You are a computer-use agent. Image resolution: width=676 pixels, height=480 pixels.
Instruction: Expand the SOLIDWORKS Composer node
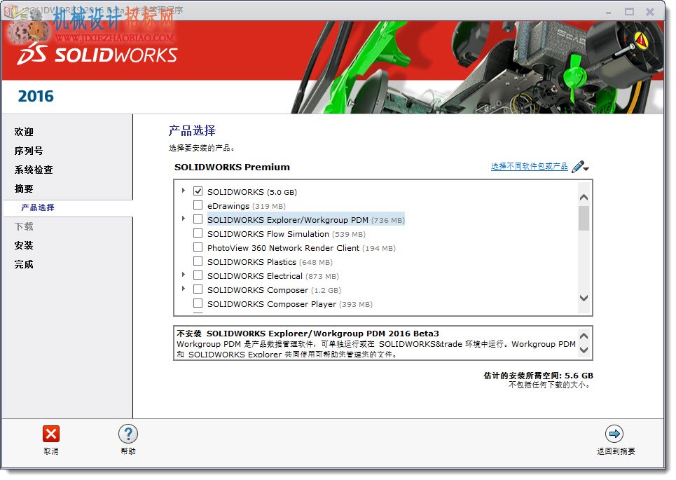tap(184, 288)
